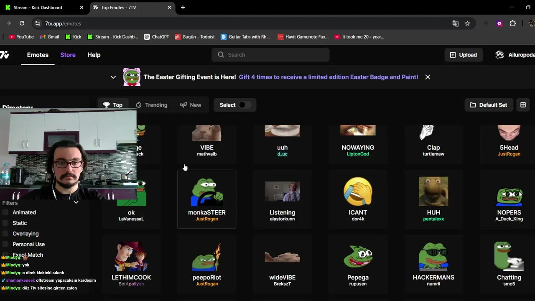This screenshot has height=301, width=535.
Task: Open the monkaSTEER emote card
Action: 206,199
